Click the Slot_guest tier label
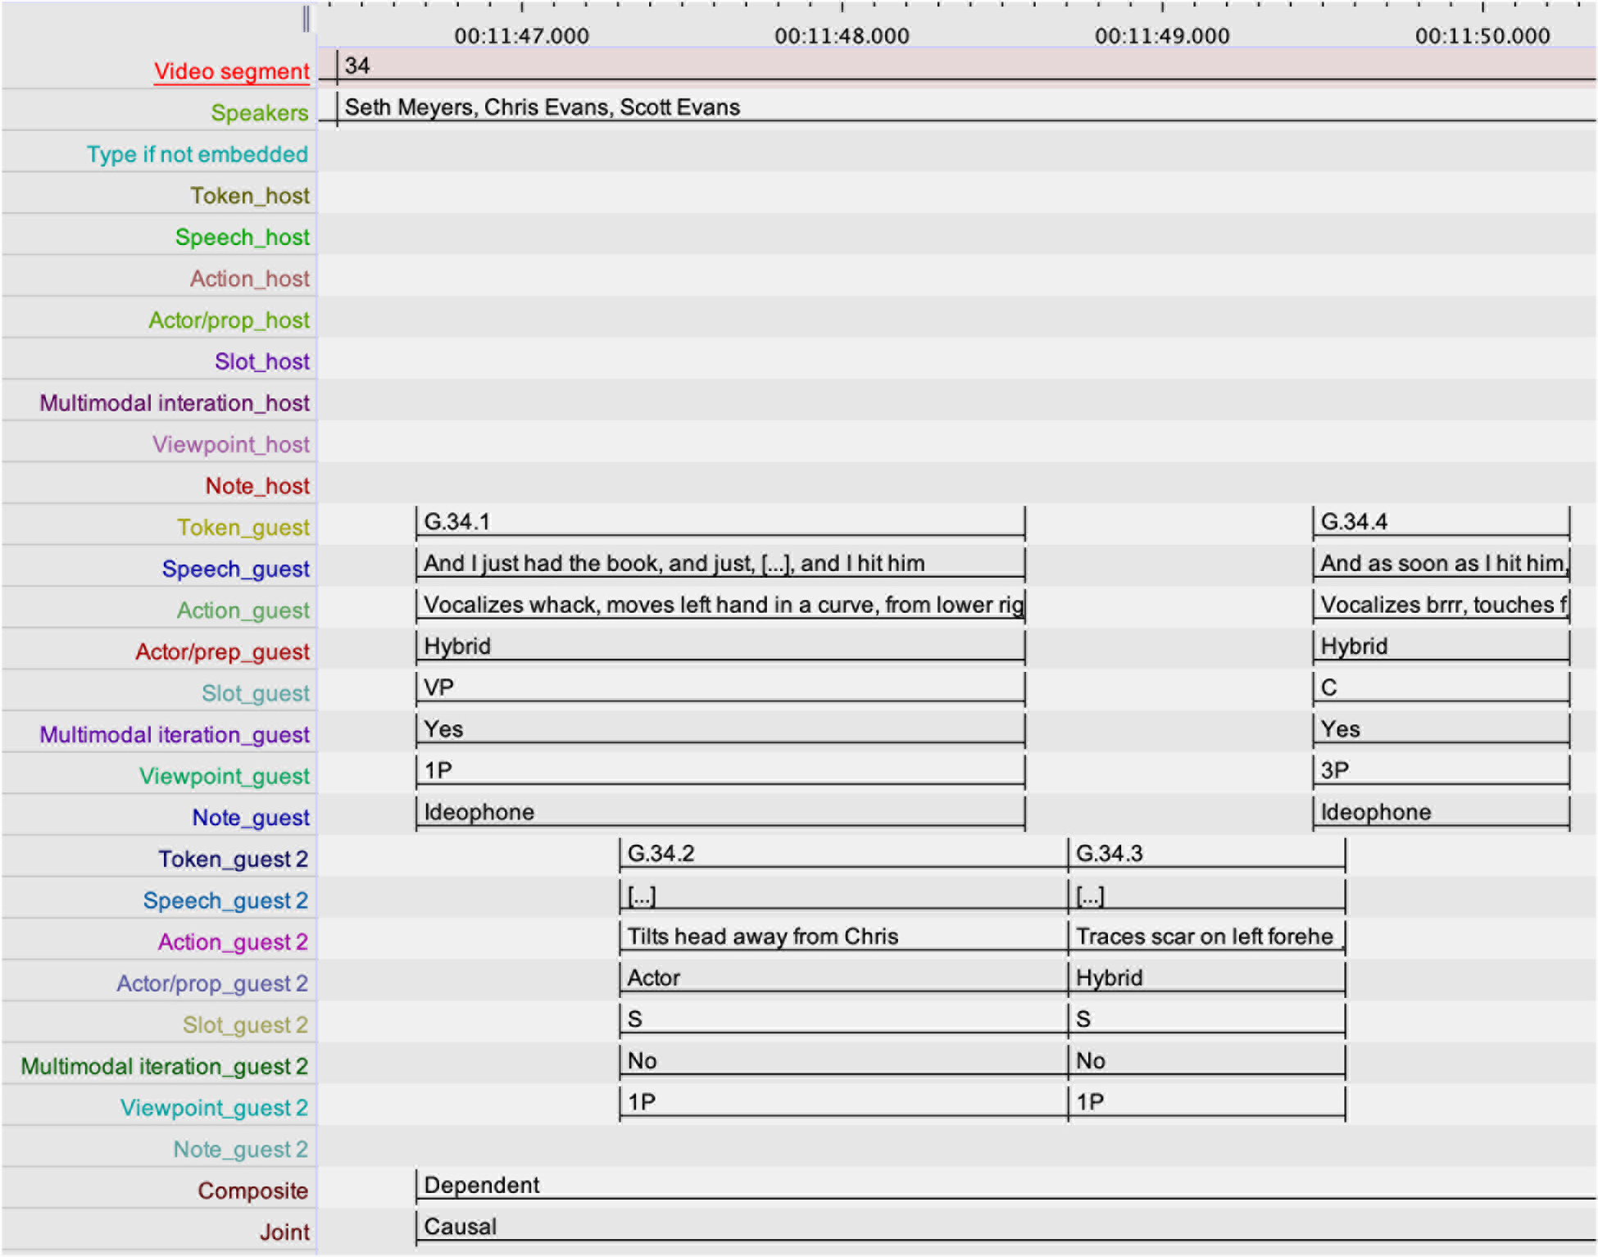Screen dimensions: 1598x1257 pyautogui.click(x=256, y=693)
